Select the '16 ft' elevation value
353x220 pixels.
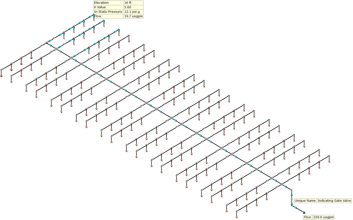coord(128,3)
